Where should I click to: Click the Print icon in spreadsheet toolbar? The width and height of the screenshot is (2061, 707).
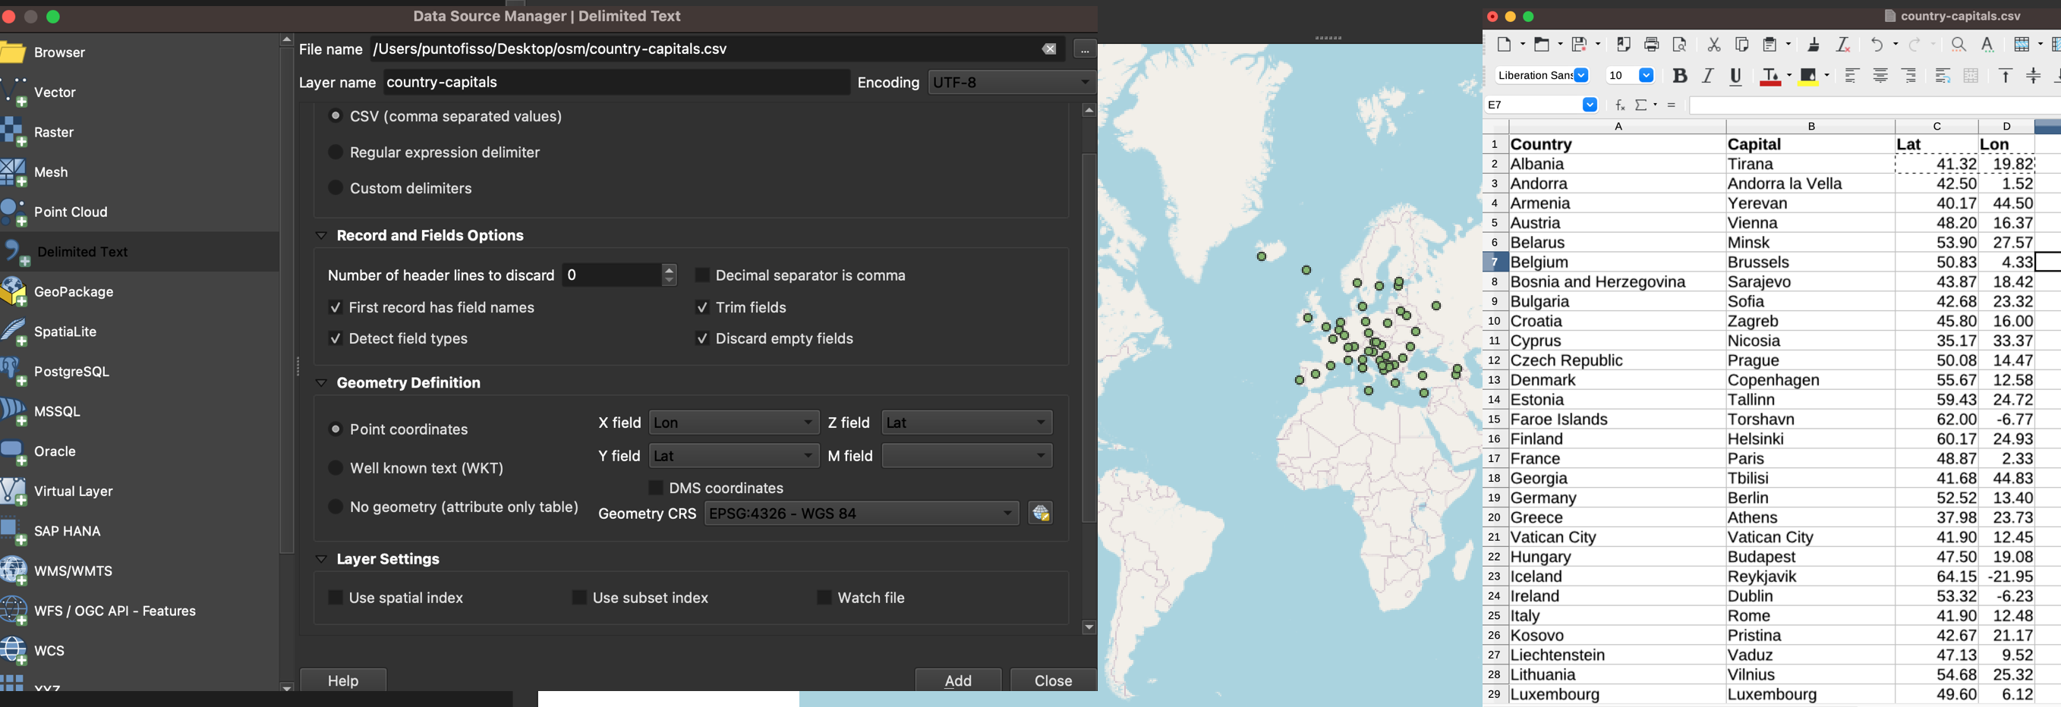pos(1651,45)
